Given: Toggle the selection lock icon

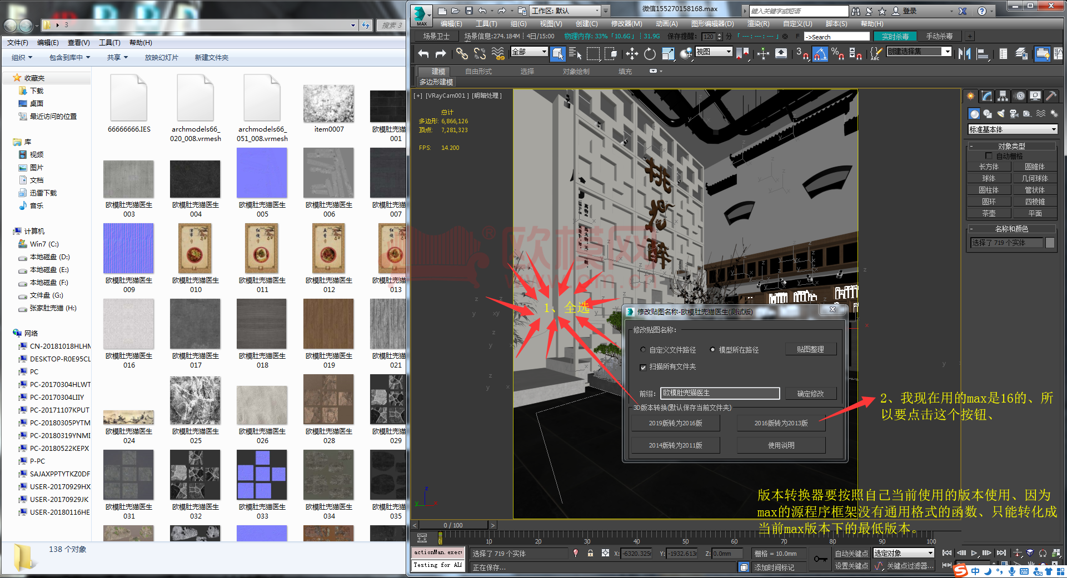Looking at the screenshot, I should pos(590,553).
